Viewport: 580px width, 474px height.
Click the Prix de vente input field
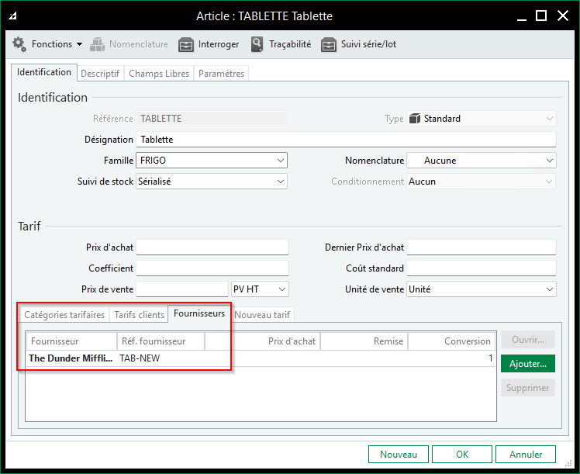(x=182, y=289)
